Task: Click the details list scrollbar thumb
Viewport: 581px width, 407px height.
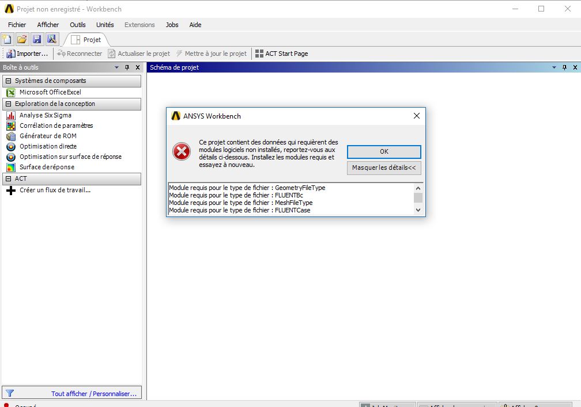Action: point(418,197)
